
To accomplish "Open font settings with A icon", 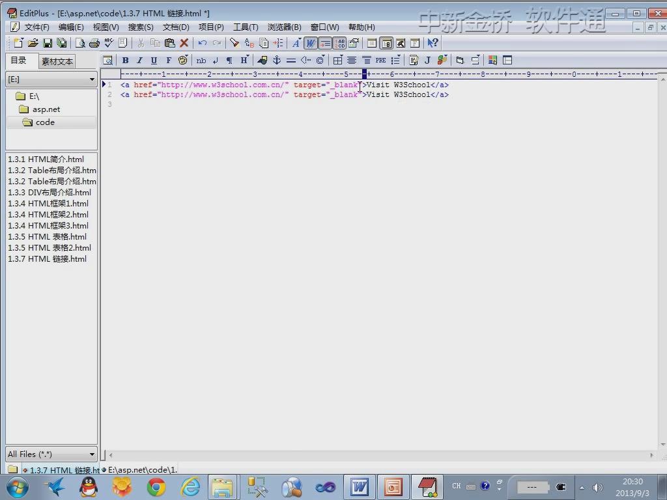I will (x=296, y=43).
